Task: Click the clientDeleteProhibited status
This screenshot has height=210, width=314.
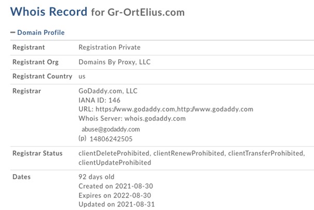Action: pyautogui.click(x=114, y=153)
